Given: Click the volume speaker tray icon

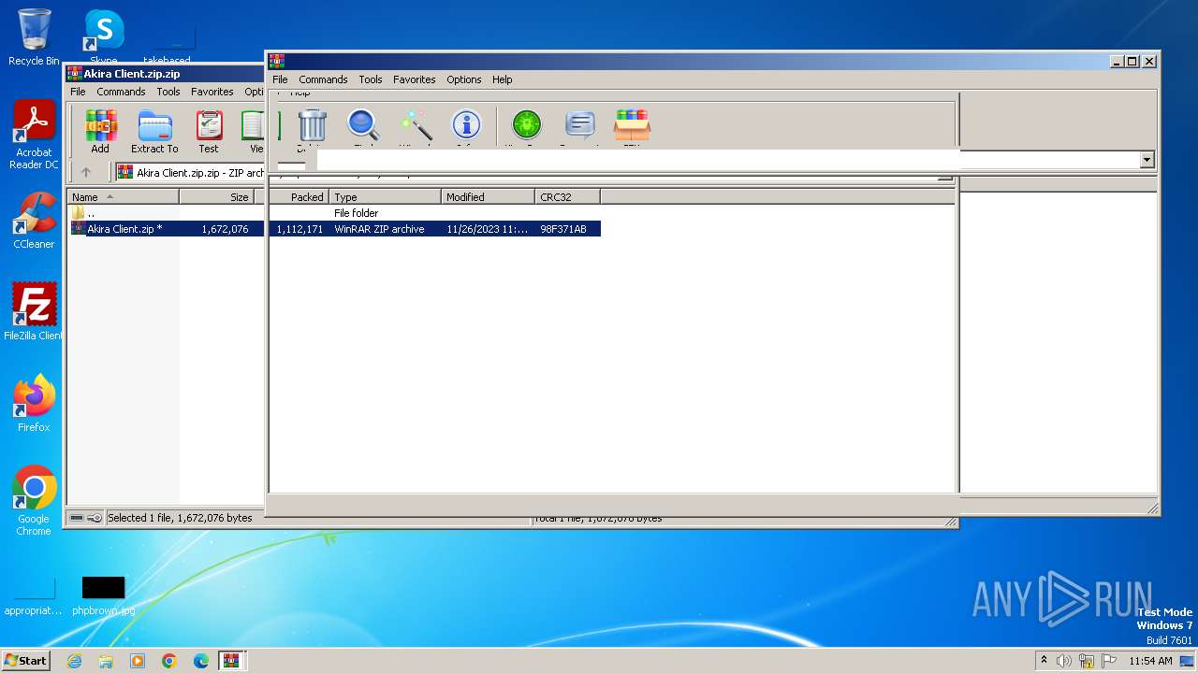Looking at the screenshot, I should [1064, 661].
